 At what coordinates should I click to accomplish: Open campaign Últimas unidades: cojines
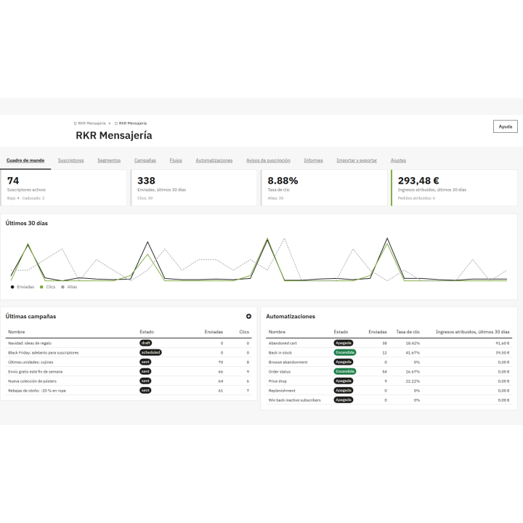[31, 362]
